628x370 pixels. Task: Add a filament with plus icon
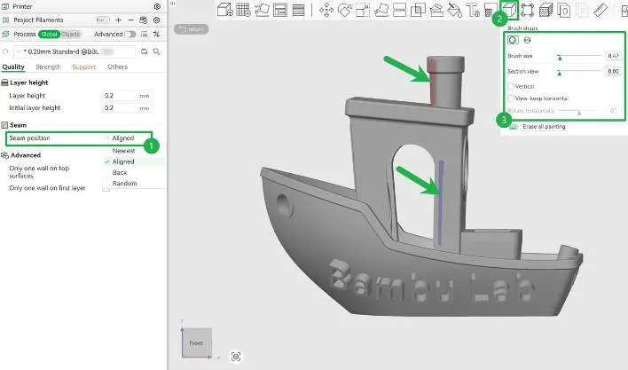click(x=118, y=20)
